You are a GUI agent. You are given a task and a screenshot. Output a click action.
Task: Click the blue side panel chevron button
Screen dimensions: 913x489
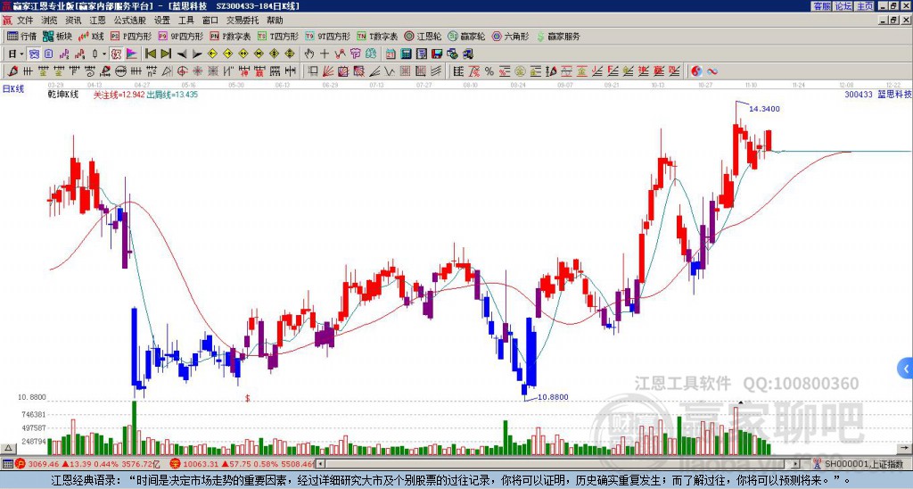pos(906,369)
